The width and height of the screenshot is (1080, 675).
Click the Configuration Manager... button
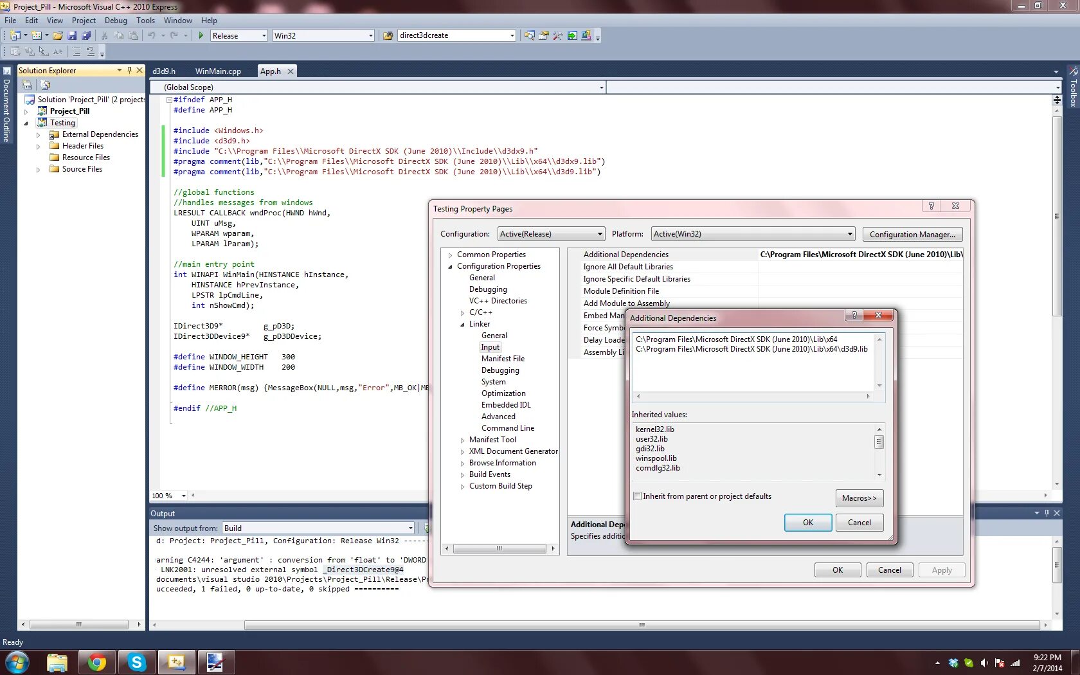tap(912, 235)
